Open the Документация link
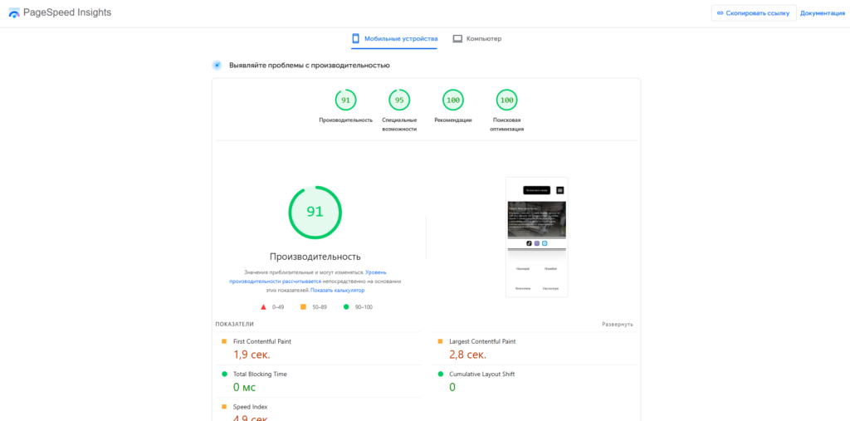Screen dimensions: 850x421 (x=823, y=13)
